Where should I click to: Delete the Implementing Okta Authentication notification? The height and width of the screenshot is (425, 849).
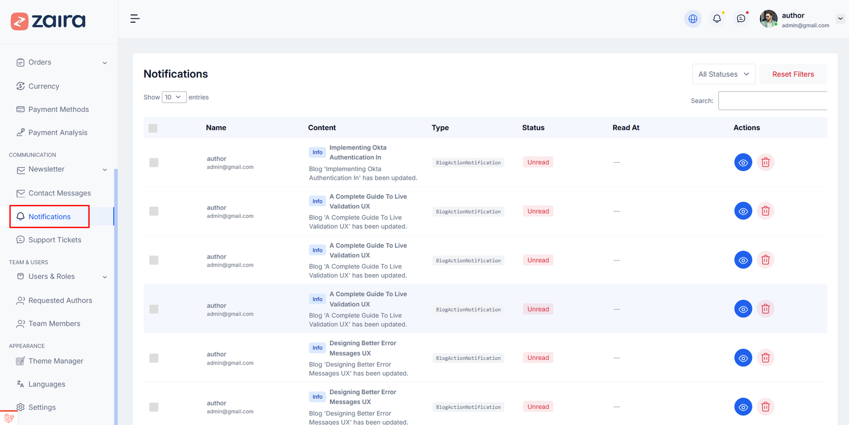(x=765, y=163)
